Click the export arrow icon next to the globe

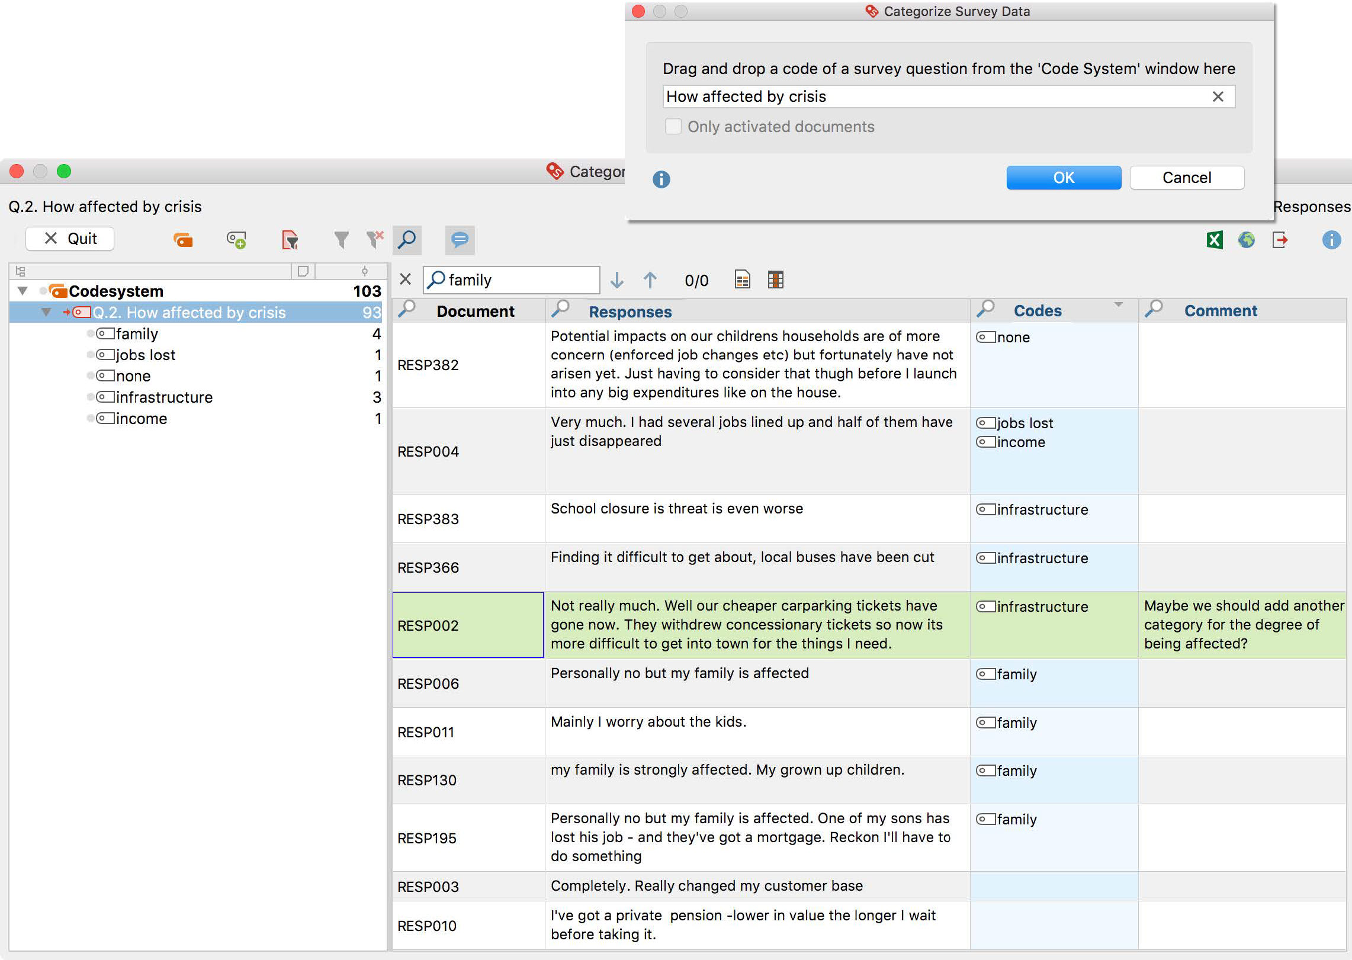click(1280, 239)
